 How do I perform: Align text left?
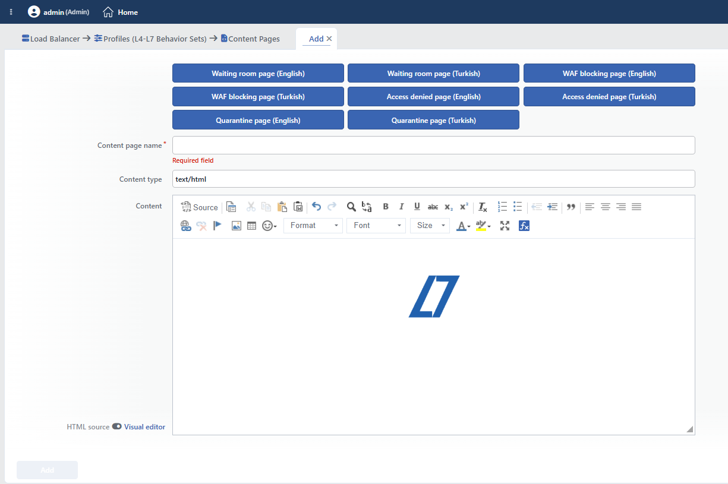(590, 207)
